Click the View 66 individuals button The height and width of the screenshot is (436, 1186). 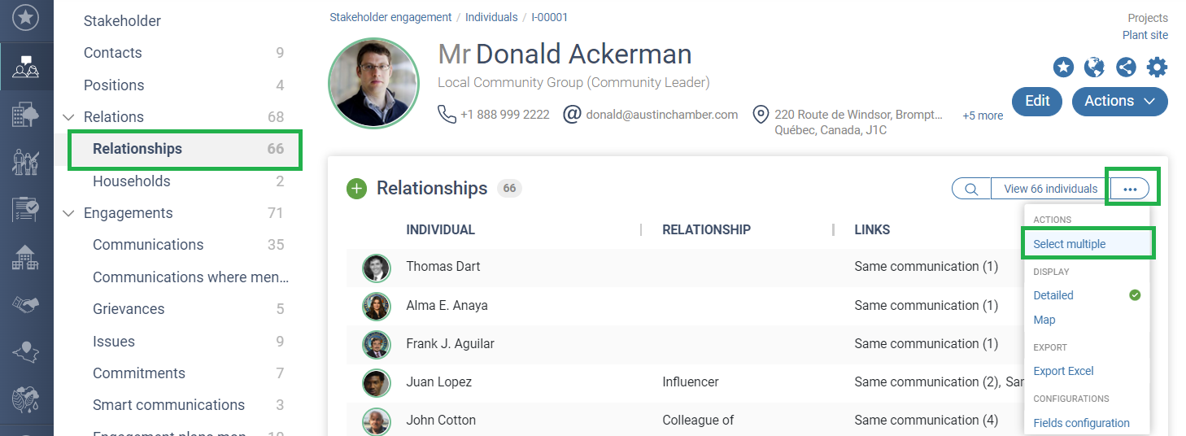(1050, 189)
